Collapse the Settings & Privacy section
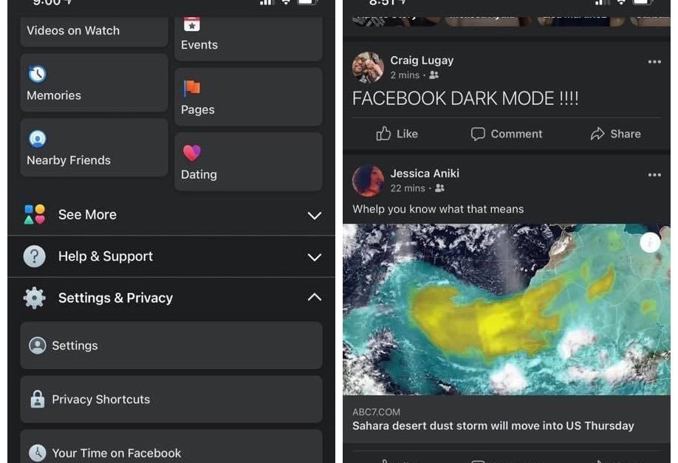The height and width of the screenshot is (463, 678). click(171, 298)
